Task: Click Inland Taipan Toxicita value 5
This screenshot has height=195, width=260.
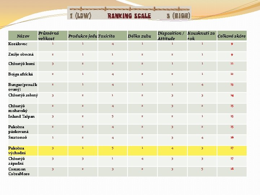Action: pos(113,116)
